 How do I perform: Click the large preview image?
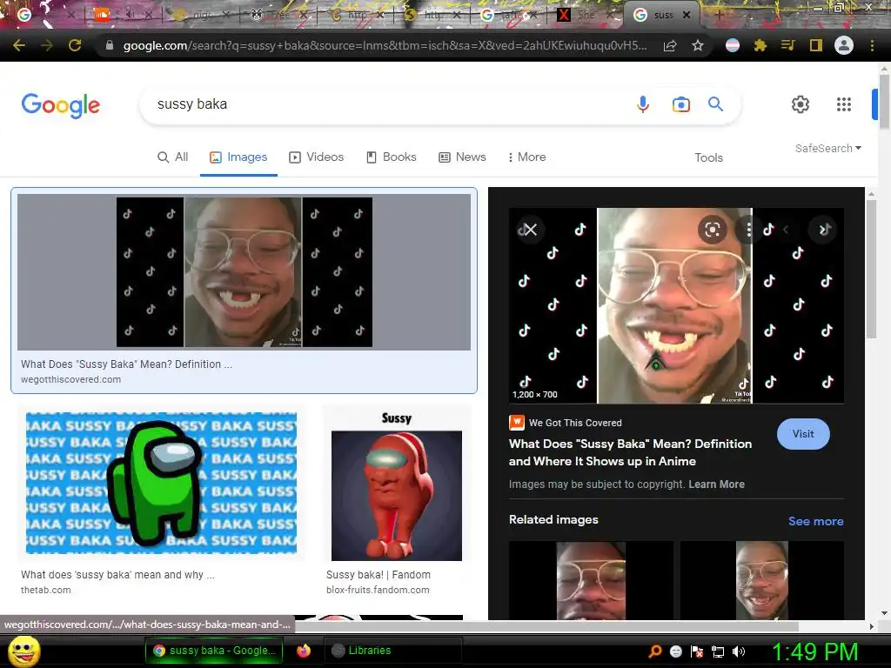[x=676, y=305]
